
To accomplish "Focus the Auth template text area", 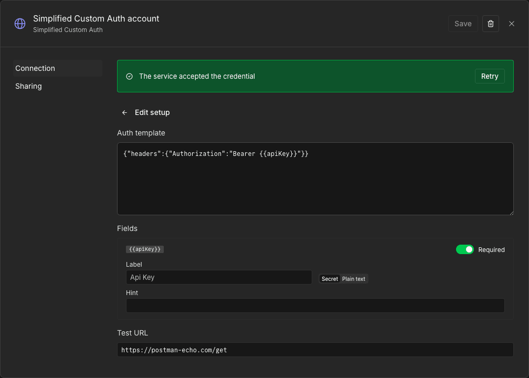I will click(315, 179).
